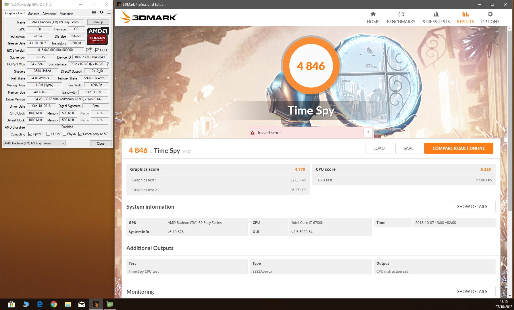Viewport: 514px width, 310px height.
Task: Switch to the Graphics Card tab
Action: [15, 13]
